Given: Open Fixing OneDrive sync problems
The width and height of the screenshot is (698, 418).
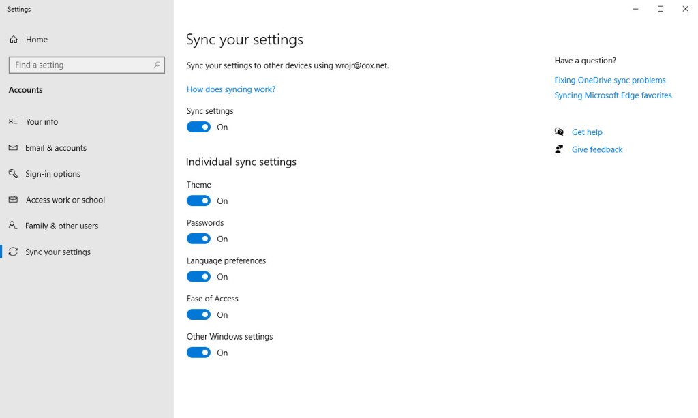Looking at the screenshot, I should pos(609,80).
